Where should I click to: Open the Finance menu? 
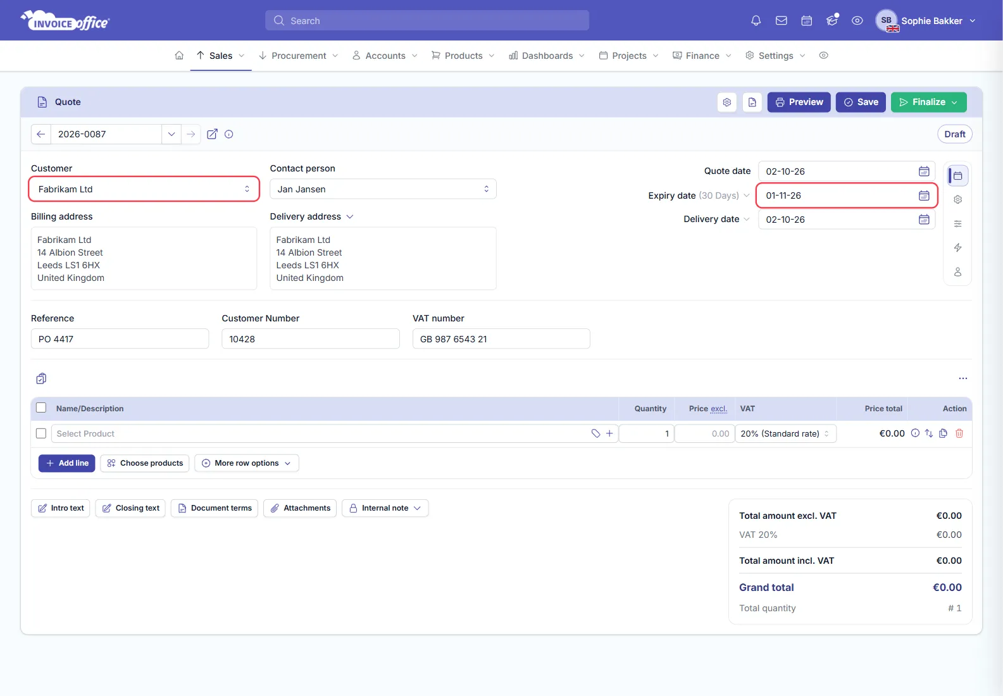point(702,56)
